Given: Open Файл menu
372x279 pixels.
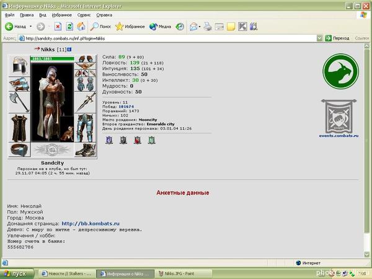Looking at the screenshot, I should 9,15.
